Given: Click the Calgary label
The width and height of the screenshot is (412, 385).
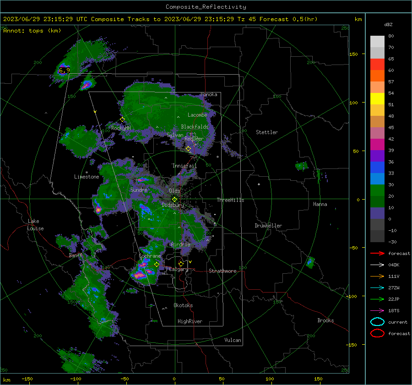Looking at the screenshot, I should (x=179, y=269).
